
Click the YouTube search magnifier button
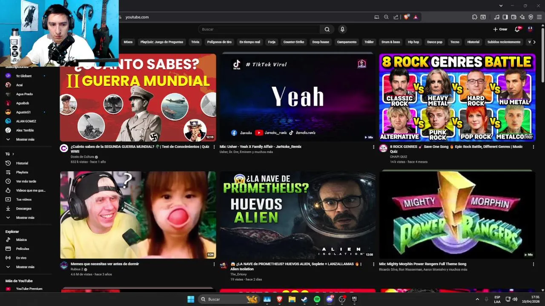[327, 29]
